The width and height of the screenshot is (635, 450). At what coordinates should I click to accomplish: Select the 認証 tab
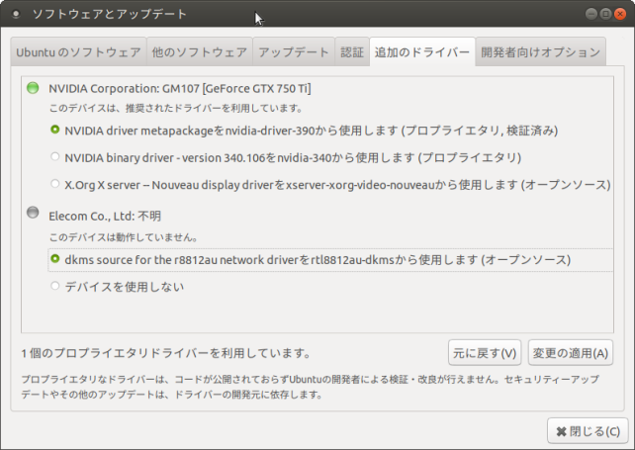click(352, 51)
